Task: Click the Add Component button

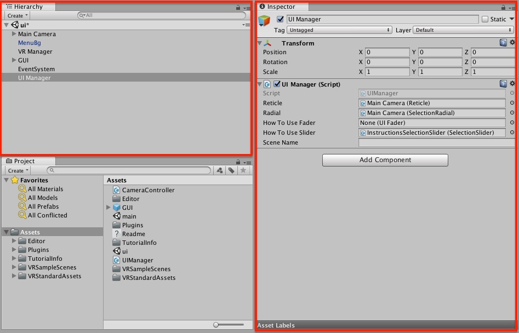Action: point(385,160)
